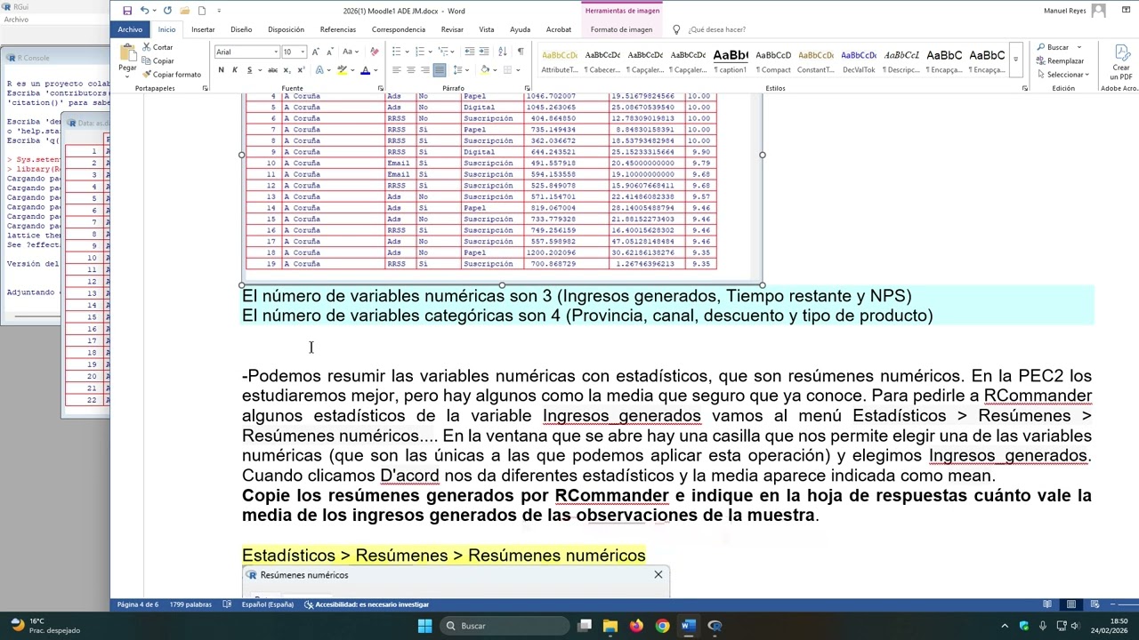Open the Archivo tab in Word
The width and height of the screenshot is (1139, 640).
[130, 29]
